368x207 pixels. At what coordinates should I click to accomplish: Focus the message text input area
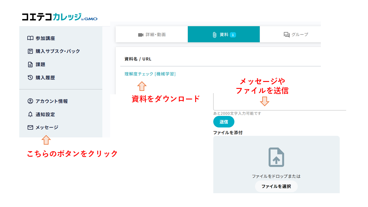[279, 102]
